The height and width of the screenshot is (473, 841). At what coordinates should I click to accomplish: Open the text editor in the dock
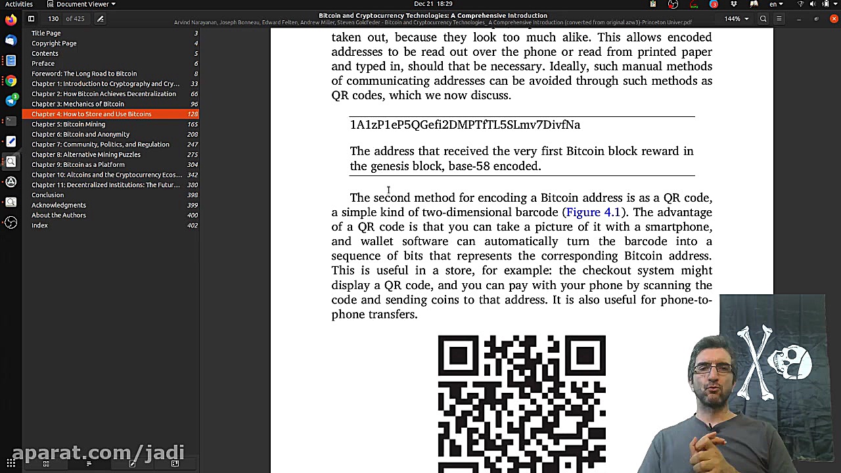coord(11,141)
